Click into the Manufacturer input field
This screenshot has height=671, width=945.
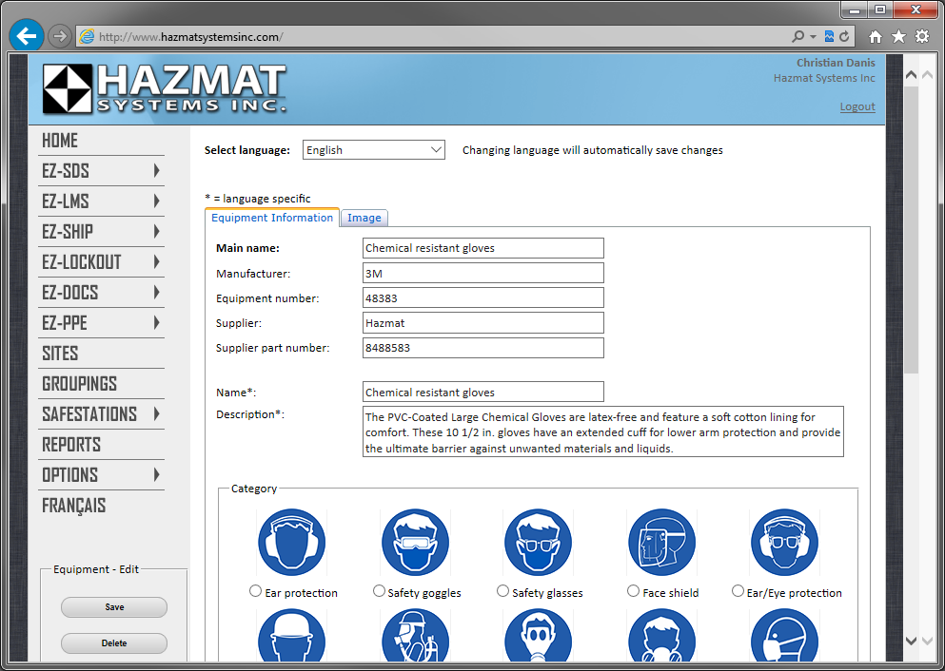point(482,273)
